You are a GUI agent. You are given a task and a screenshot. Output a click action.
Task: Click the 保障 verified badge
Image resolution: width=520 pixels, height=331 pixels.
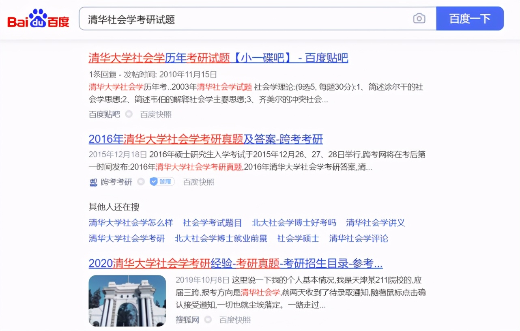162,182
